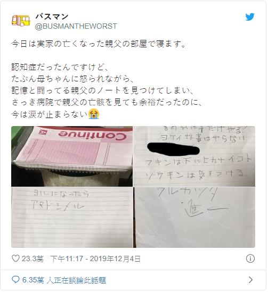
Task: Open the バスマン display name
Action: (x=52, y=17)
